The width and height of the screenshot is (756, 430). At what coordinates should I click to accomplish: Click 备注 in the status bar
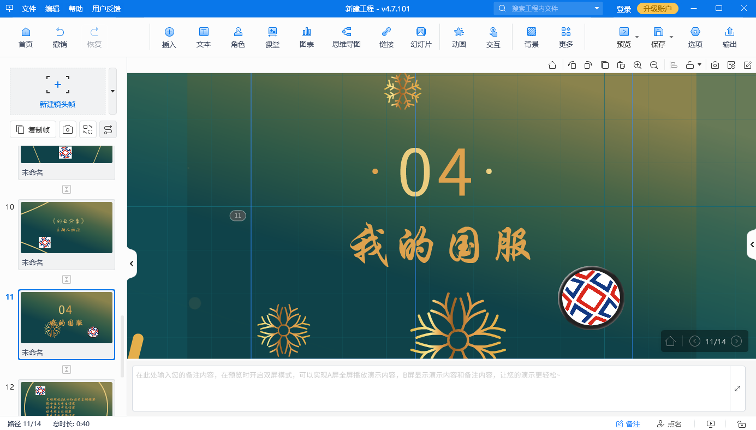point(628,424)
